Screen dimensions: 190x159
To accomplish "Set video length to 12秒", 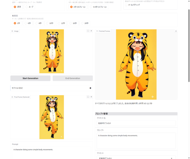I will click(x=61, y=23).
